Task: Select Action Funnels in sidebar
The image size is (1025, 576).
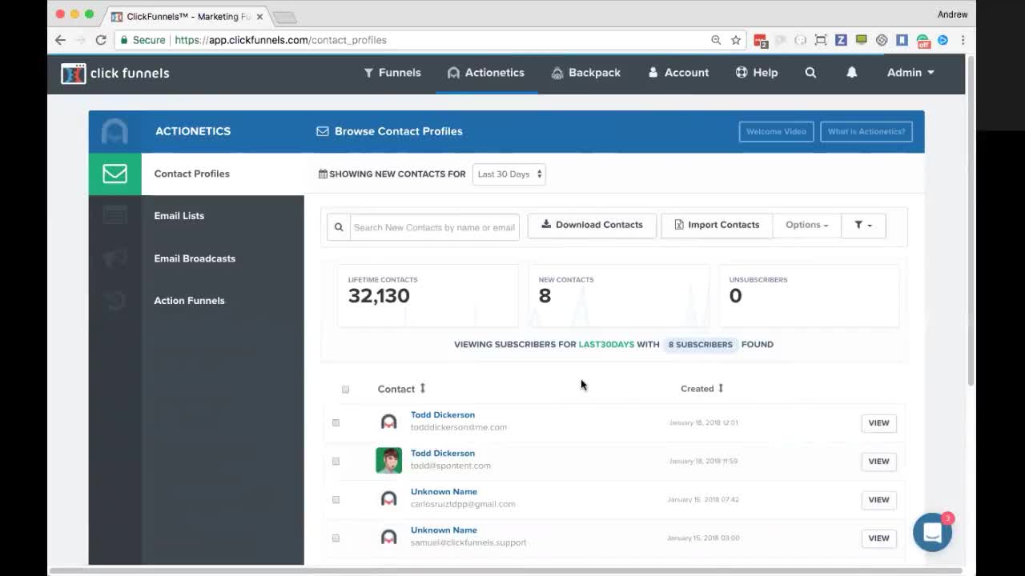Action: (x=189, y=301)
